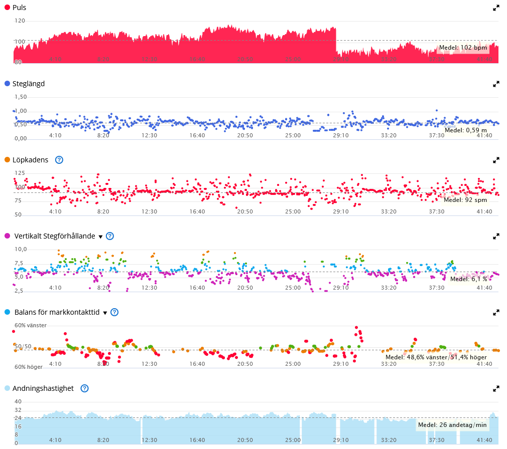Click the Vertikalt Stegförhållande title text
Image resolution: width=507 pixels, height=449 pixels.
tap(55, 236)
